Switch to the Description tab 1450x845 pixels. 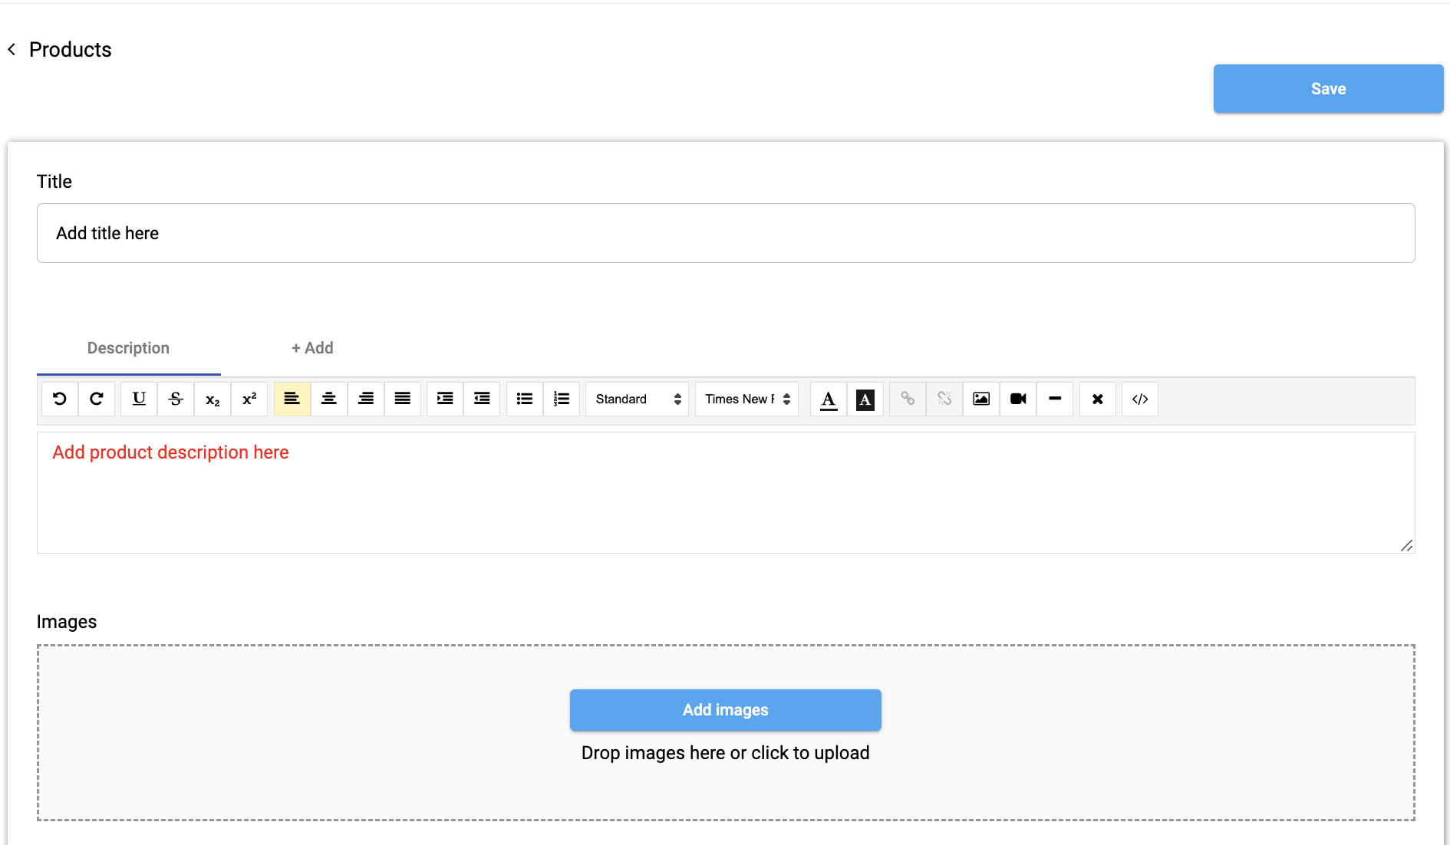tap(128, 348)
